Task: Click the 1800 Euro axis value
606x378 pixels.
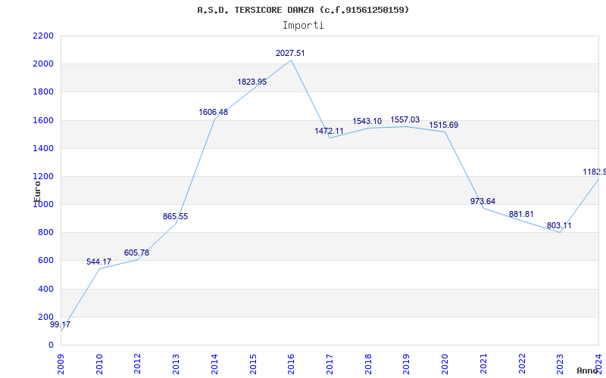Action: (43, 92)
